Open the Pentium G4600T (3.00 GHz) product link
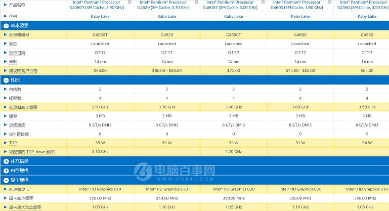Viewport: 389px width, 211px height. [x=230, y=5]
